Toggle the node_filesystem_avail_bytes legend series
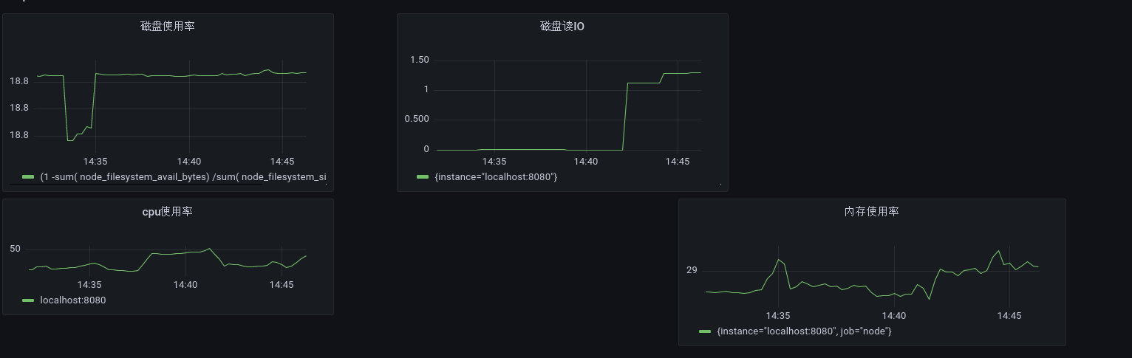 click(183, 177)
